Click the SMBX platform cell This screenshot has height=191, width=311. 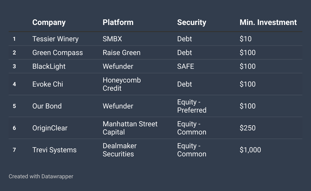coord(112,39)
